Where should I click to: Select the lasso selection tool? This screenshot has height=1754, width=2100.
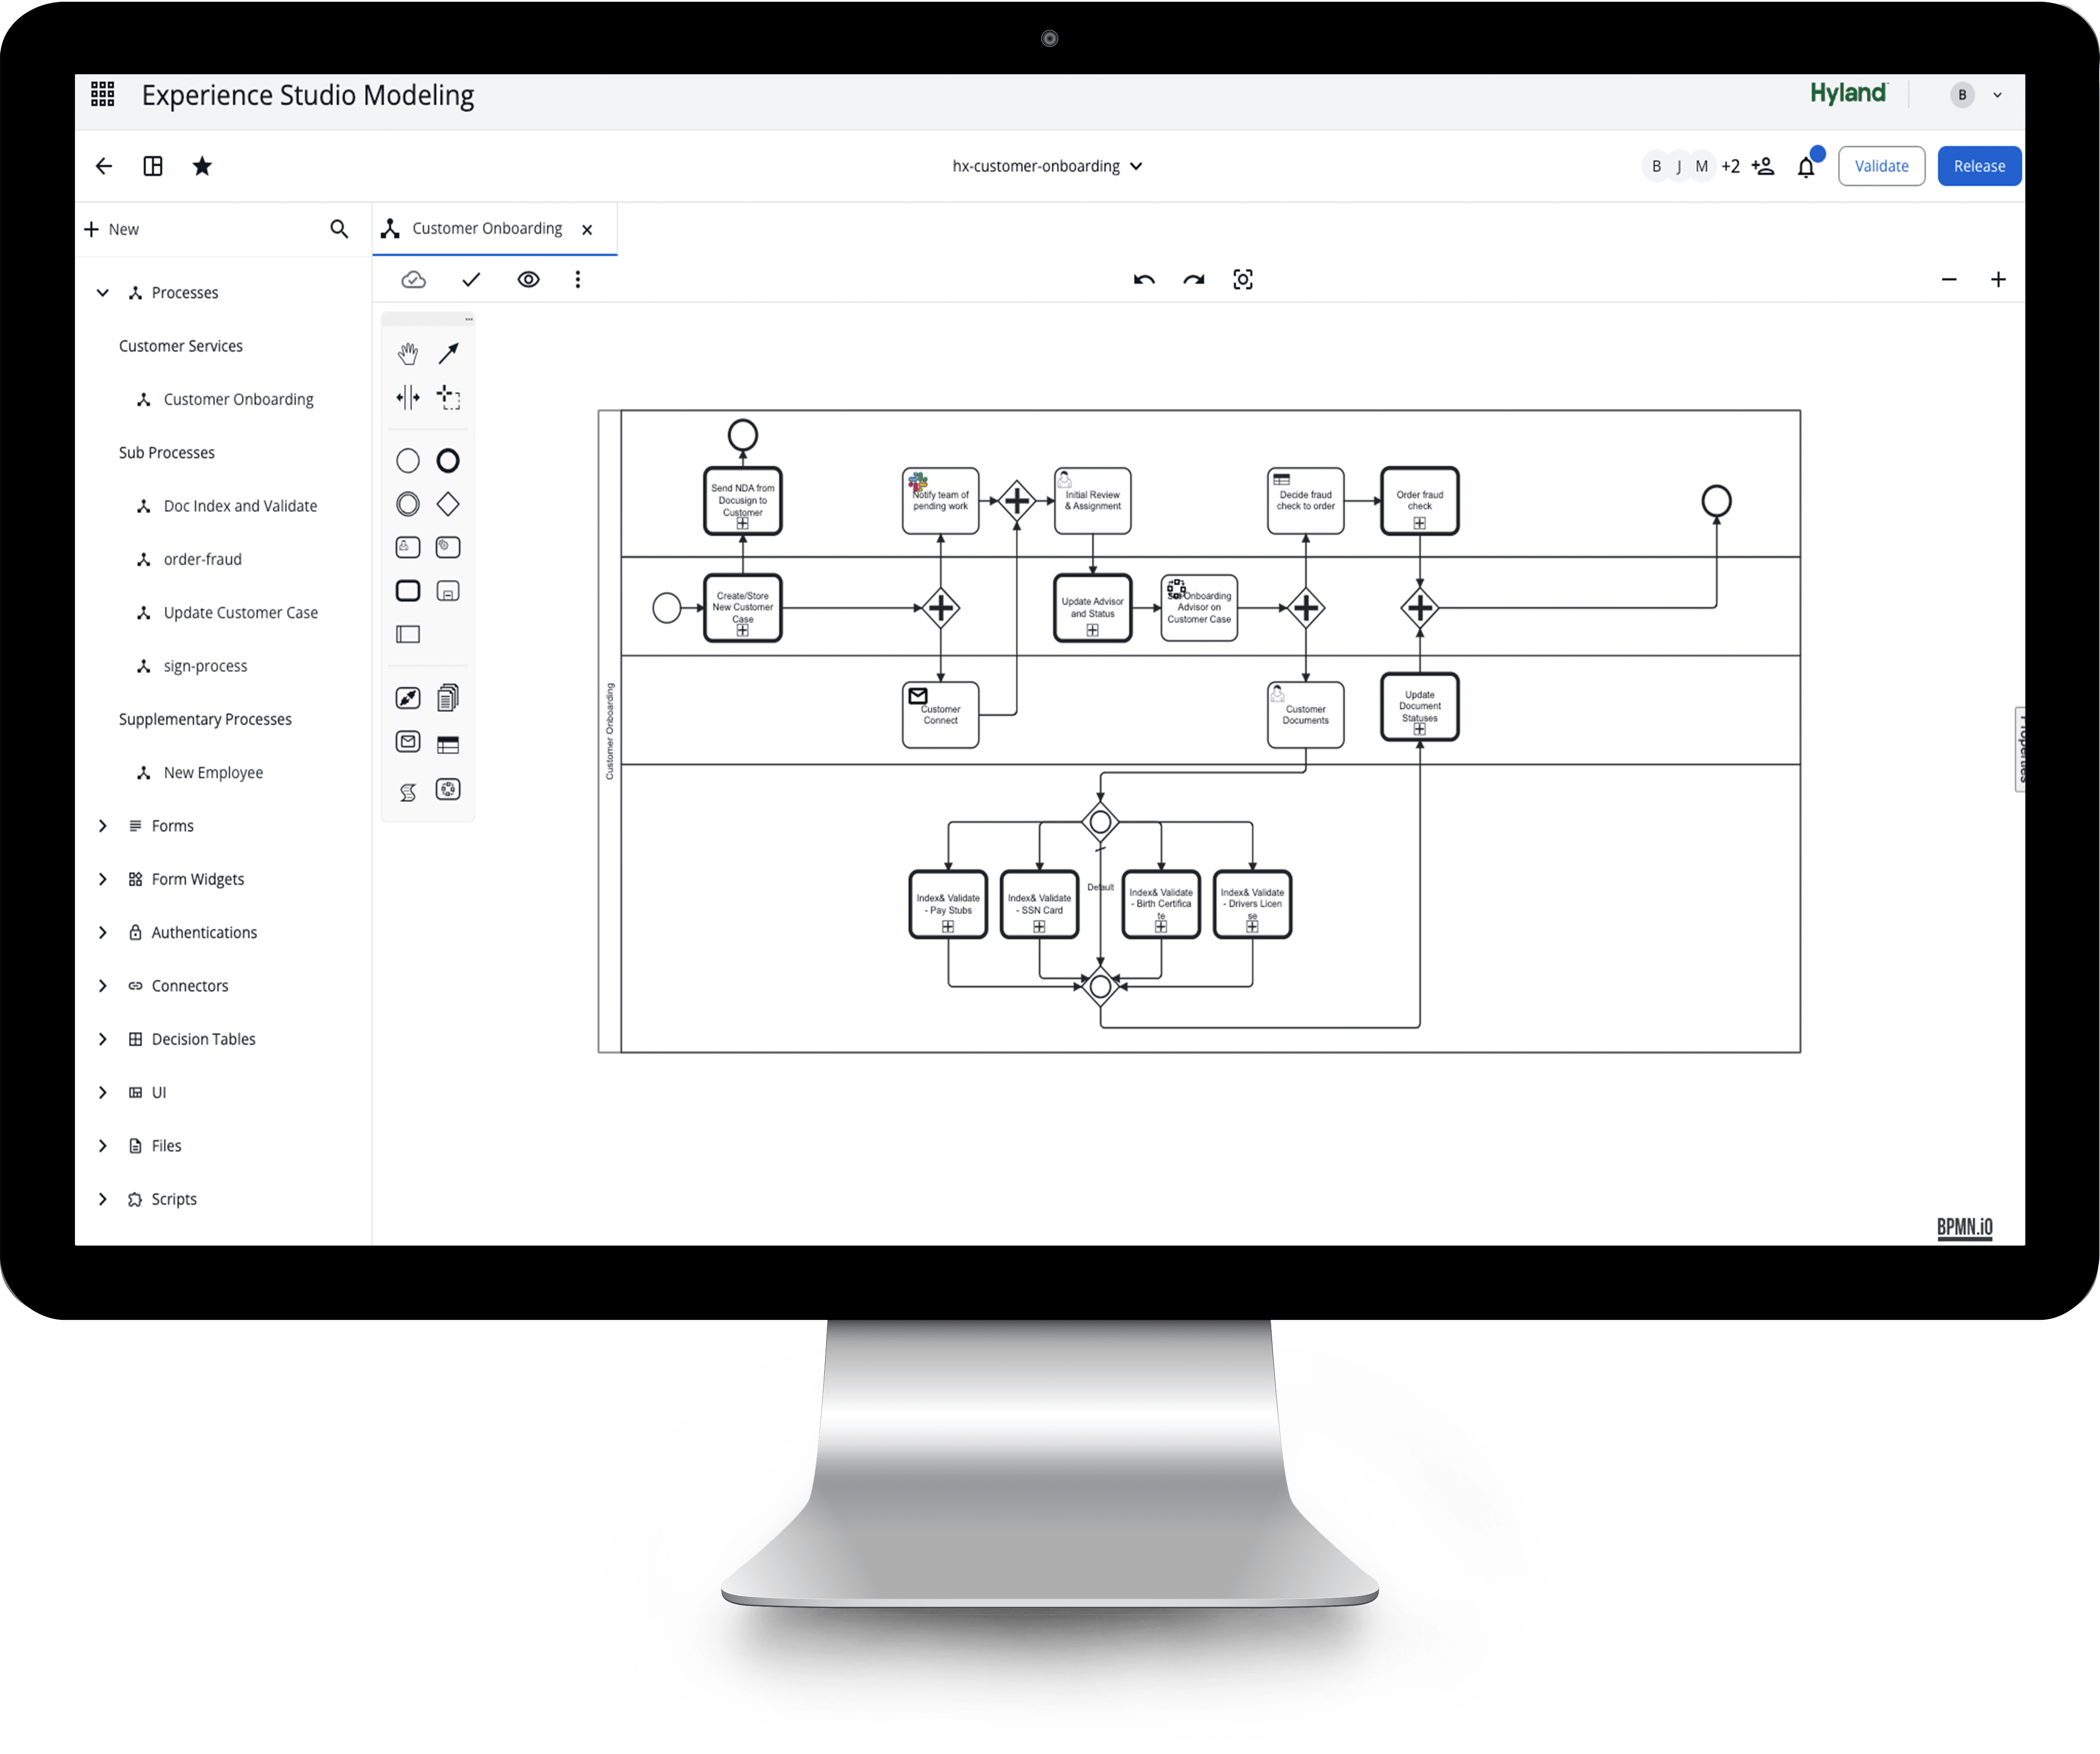(448, 398)
